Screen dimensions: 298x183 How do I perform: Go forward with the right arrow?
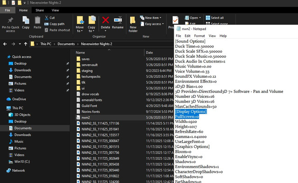(x=13, y=44)
